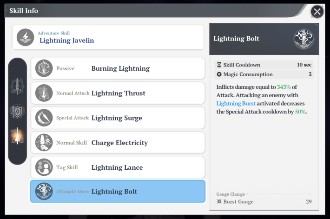
Task: Select the Lightning Lance Tag Skill row
Action: tap(118, 167)
